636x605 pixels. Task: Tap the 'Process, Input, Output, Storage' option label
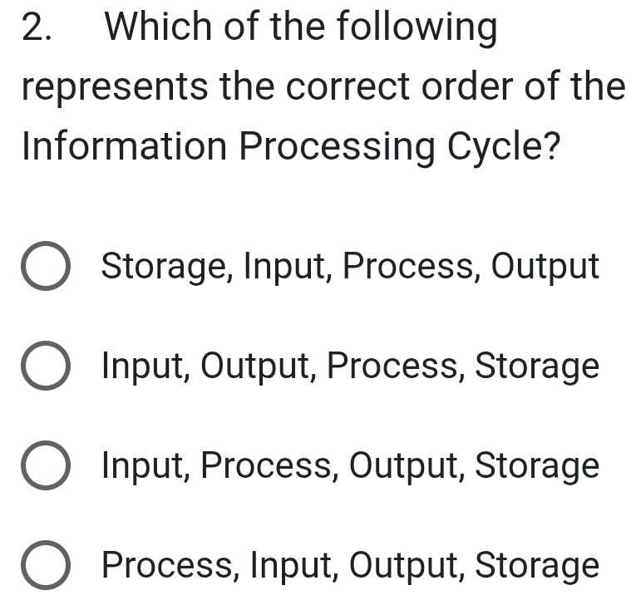point(349,566)
